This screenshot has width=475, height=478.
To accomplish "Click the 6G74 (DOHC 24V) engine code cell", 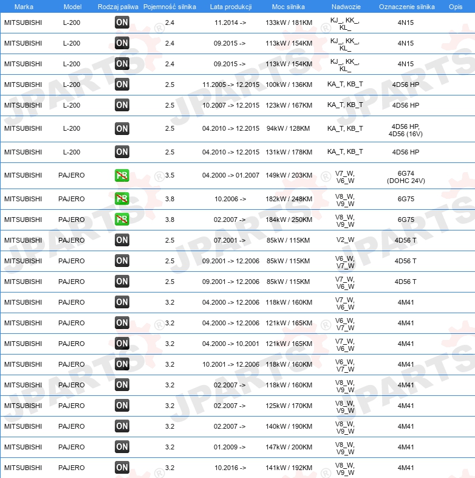I will [406, 177].
